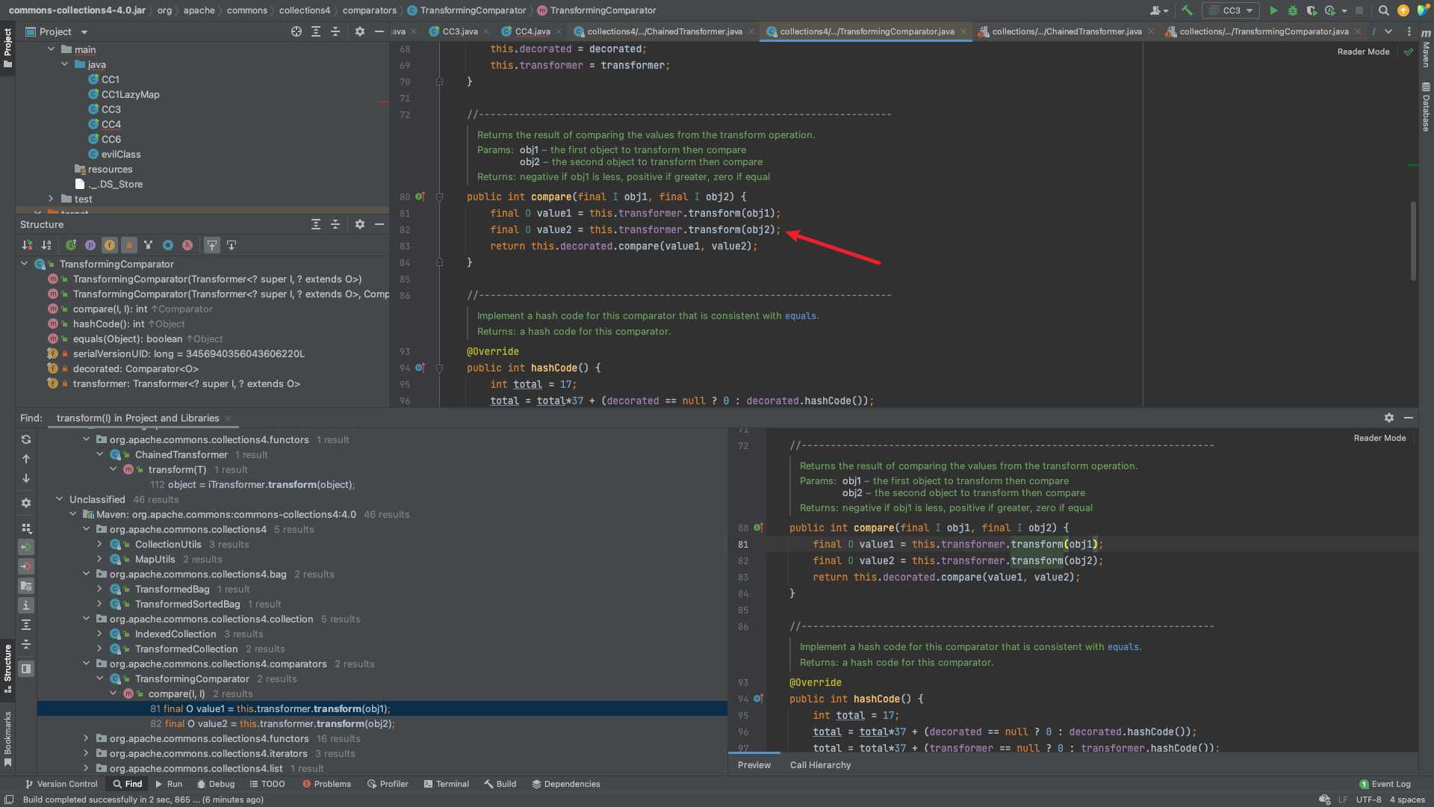Toggle Show Anonymous Classes blue circle filter

click(168, 245)
